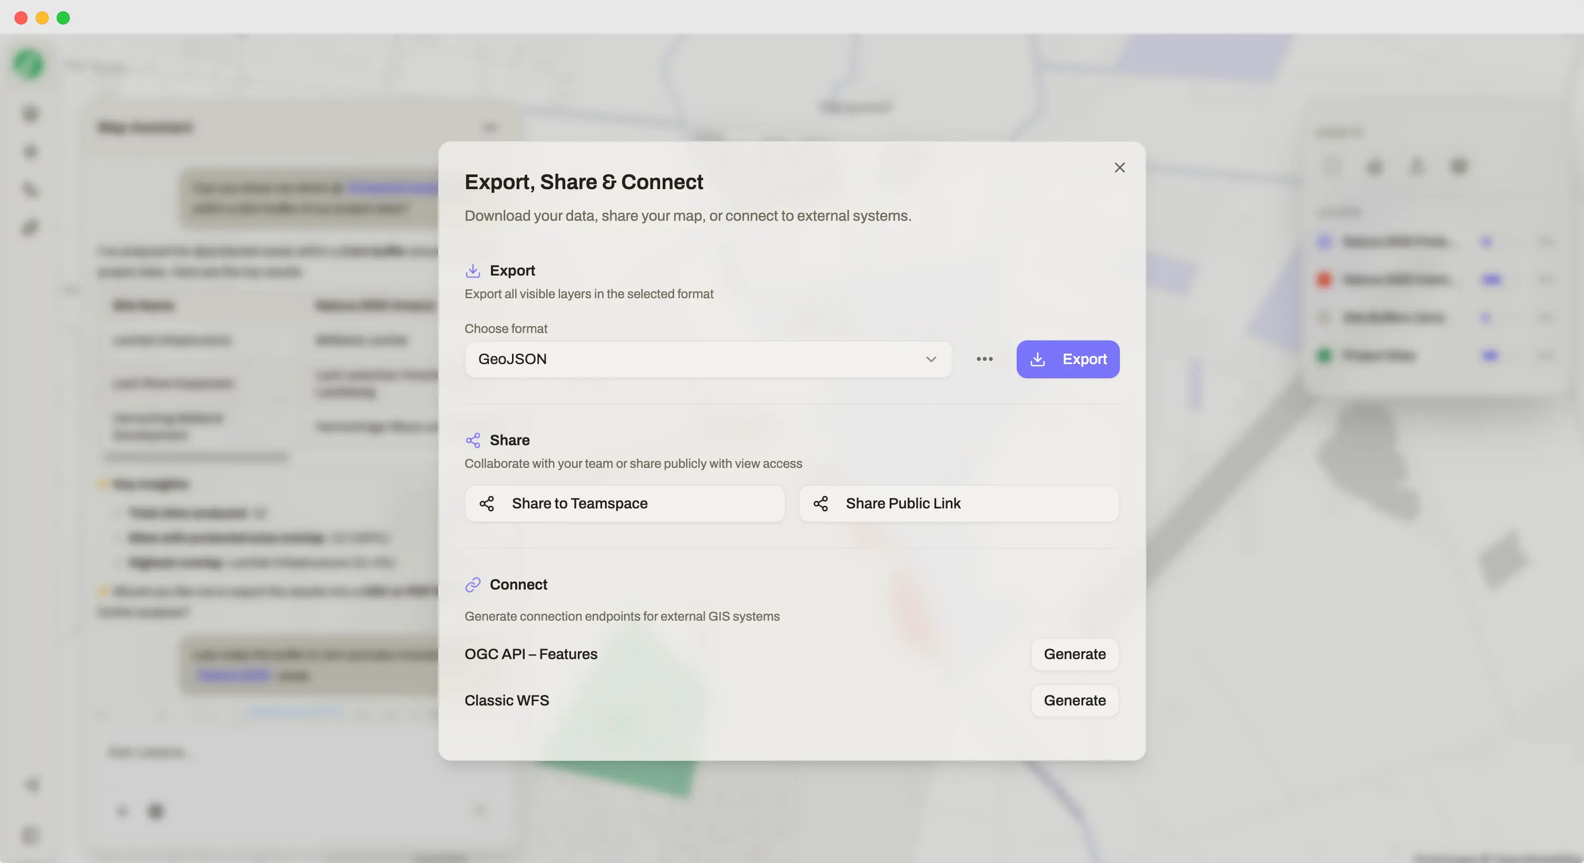This screenshot has height=863, width=1584.
Task: Click the red color swatch in the Layers panel
Action: (1324, 280)
